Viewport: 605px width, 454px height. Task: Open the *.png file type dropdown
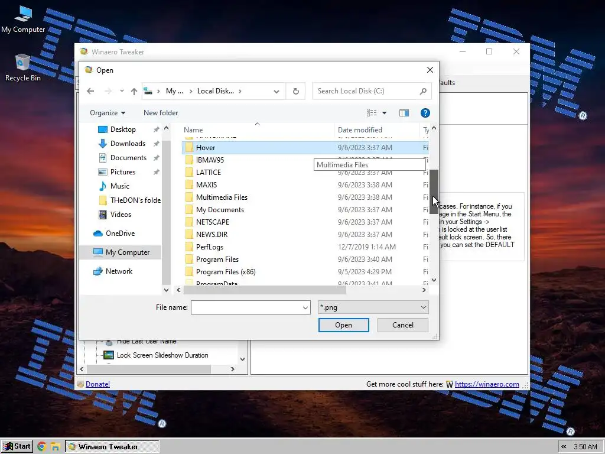point(373,307)
